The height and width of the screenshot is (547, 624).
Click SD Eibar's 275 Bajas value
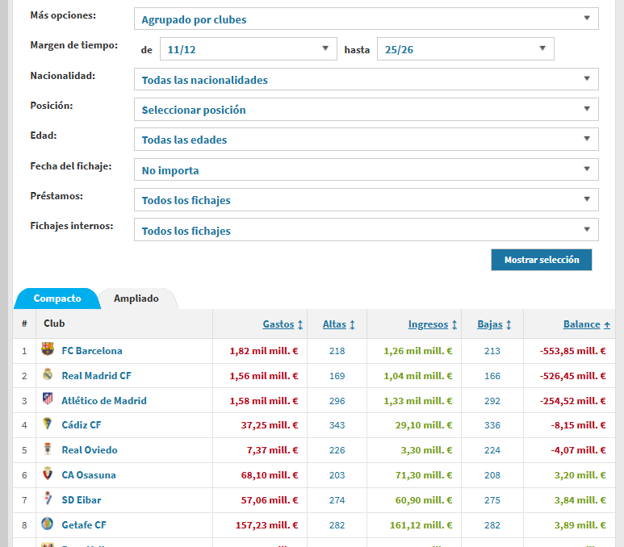tap(492, 500)
